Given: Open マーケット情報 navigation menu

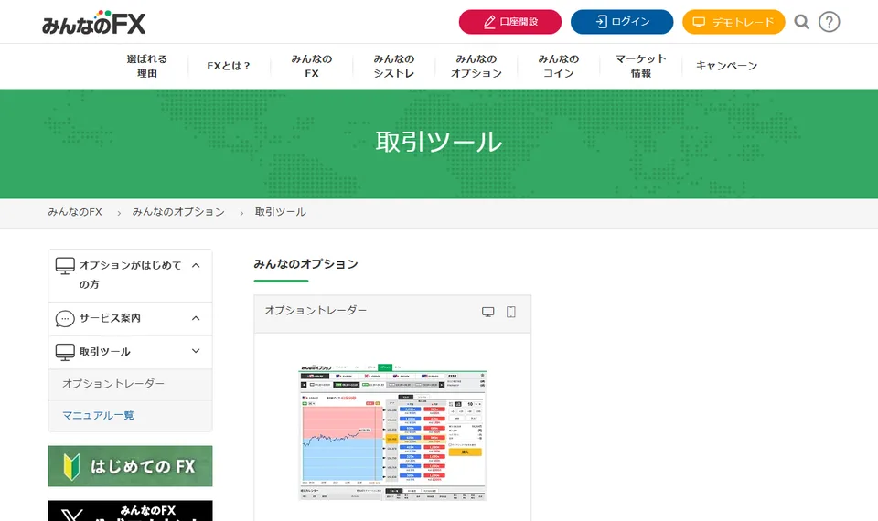Looking at the screenshot, I should pos(640,66).
